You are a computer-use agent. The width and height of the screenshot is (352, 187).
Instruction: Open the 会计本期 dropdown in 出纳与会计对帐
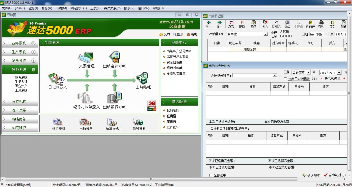309,72
